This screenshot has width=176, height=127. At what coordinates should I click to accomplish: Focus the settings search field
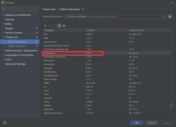(x=20, y=9)
